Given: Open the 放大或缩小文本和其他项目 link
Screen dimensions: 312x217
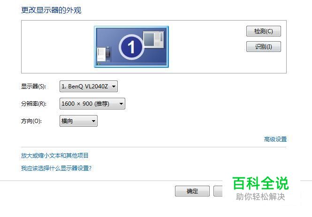Looking at the screenshot, I should [55, 156].
